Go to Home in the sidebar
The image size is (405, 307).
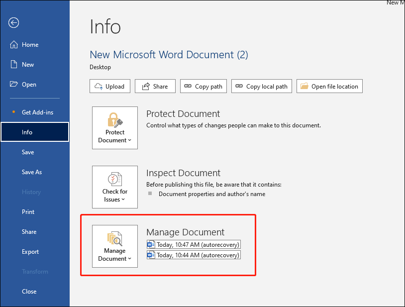(35, 45)
